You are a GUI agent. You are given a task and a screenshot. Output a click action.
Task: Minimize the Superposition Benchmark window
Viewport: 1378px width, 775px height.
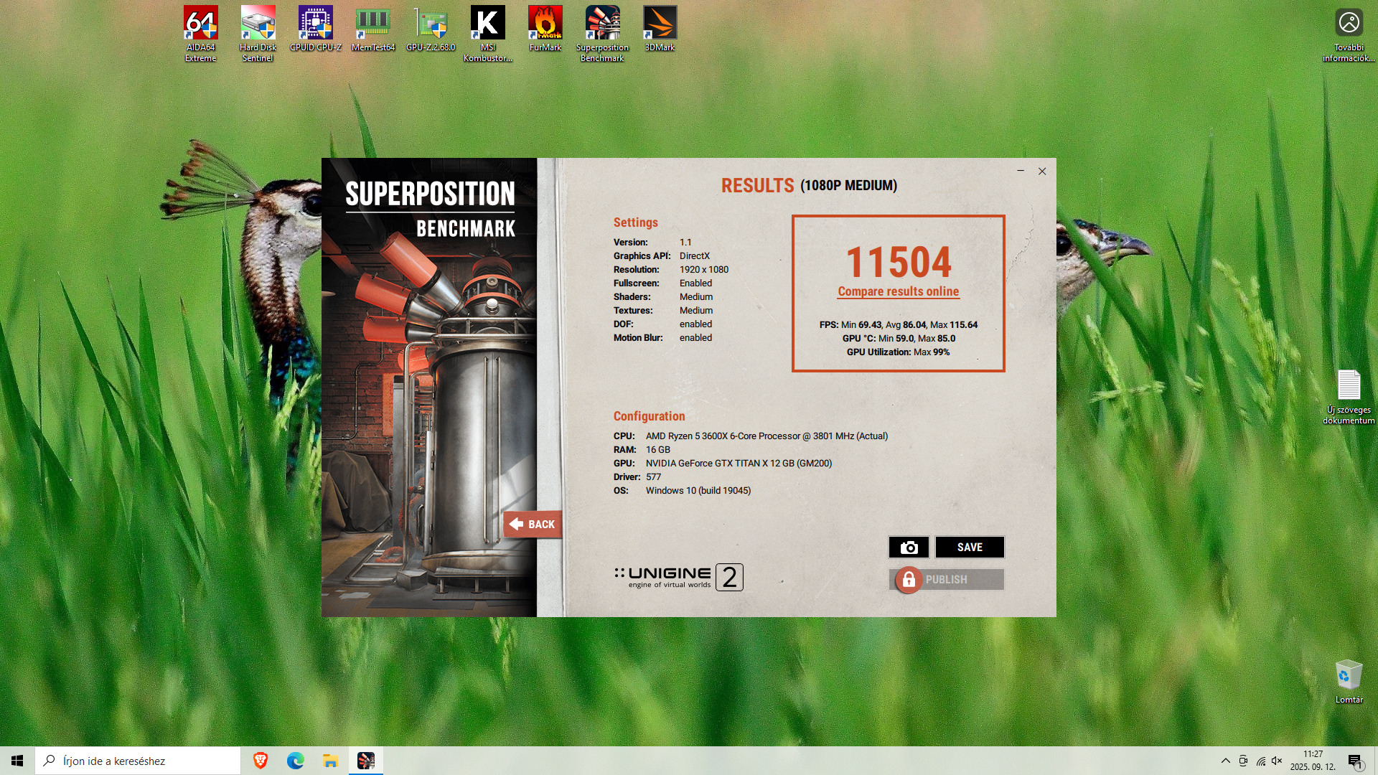click(1020, 171)
